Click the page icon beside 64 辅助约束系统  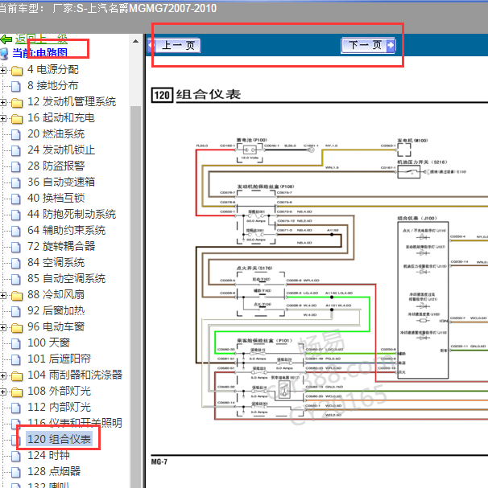(x=16, y=231)
